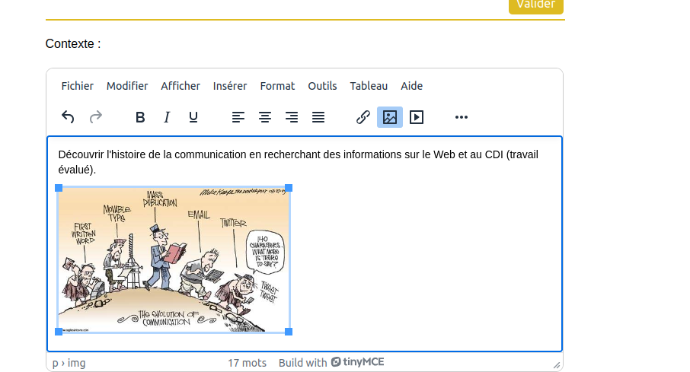Undo the last edit

click(68, 117)
